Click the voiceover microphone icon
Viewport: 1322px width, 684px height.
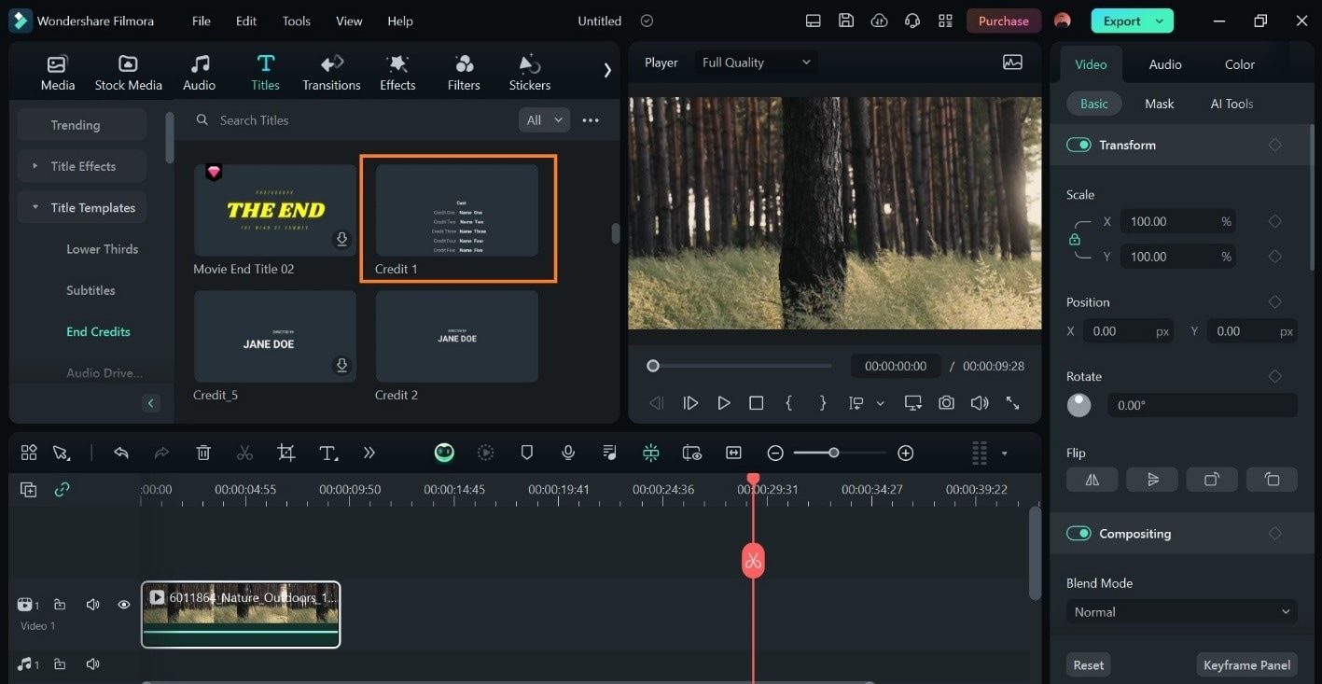click(x=567, y=453)
